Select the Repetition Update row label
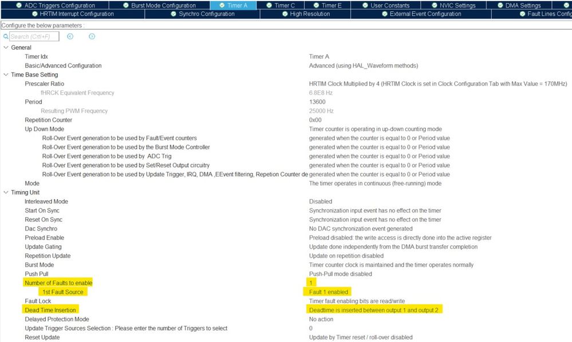Viewport: 572px width, 342px height. (48, 256)
